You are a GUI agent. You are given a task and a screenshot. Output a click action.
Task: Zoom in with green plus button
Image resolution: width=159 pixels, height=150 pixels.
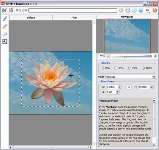click(x=156, y=56)
